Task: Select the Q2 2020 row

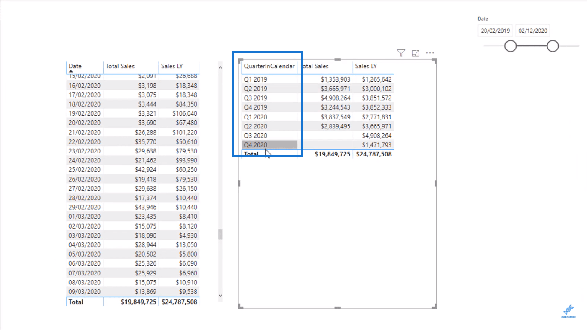Action: 318,126
